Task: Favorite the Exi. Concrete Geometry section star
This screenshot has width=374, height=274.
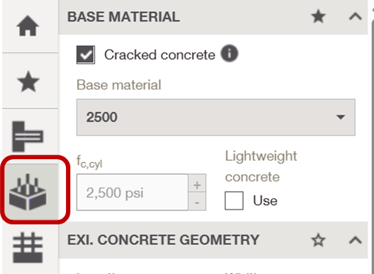Action: (x=318, y=240)
